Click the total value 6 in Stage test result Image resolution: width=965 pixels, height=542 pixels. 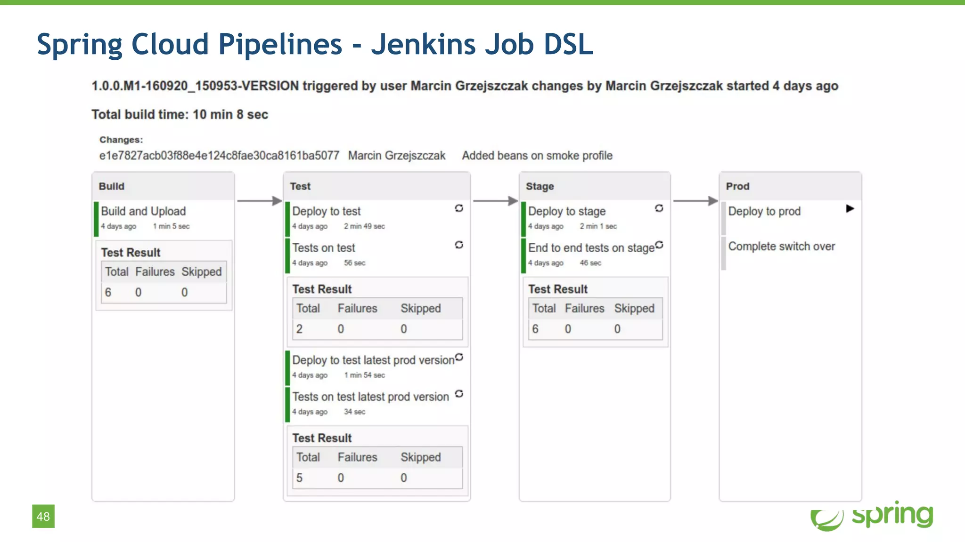click(x=535, y=329)
